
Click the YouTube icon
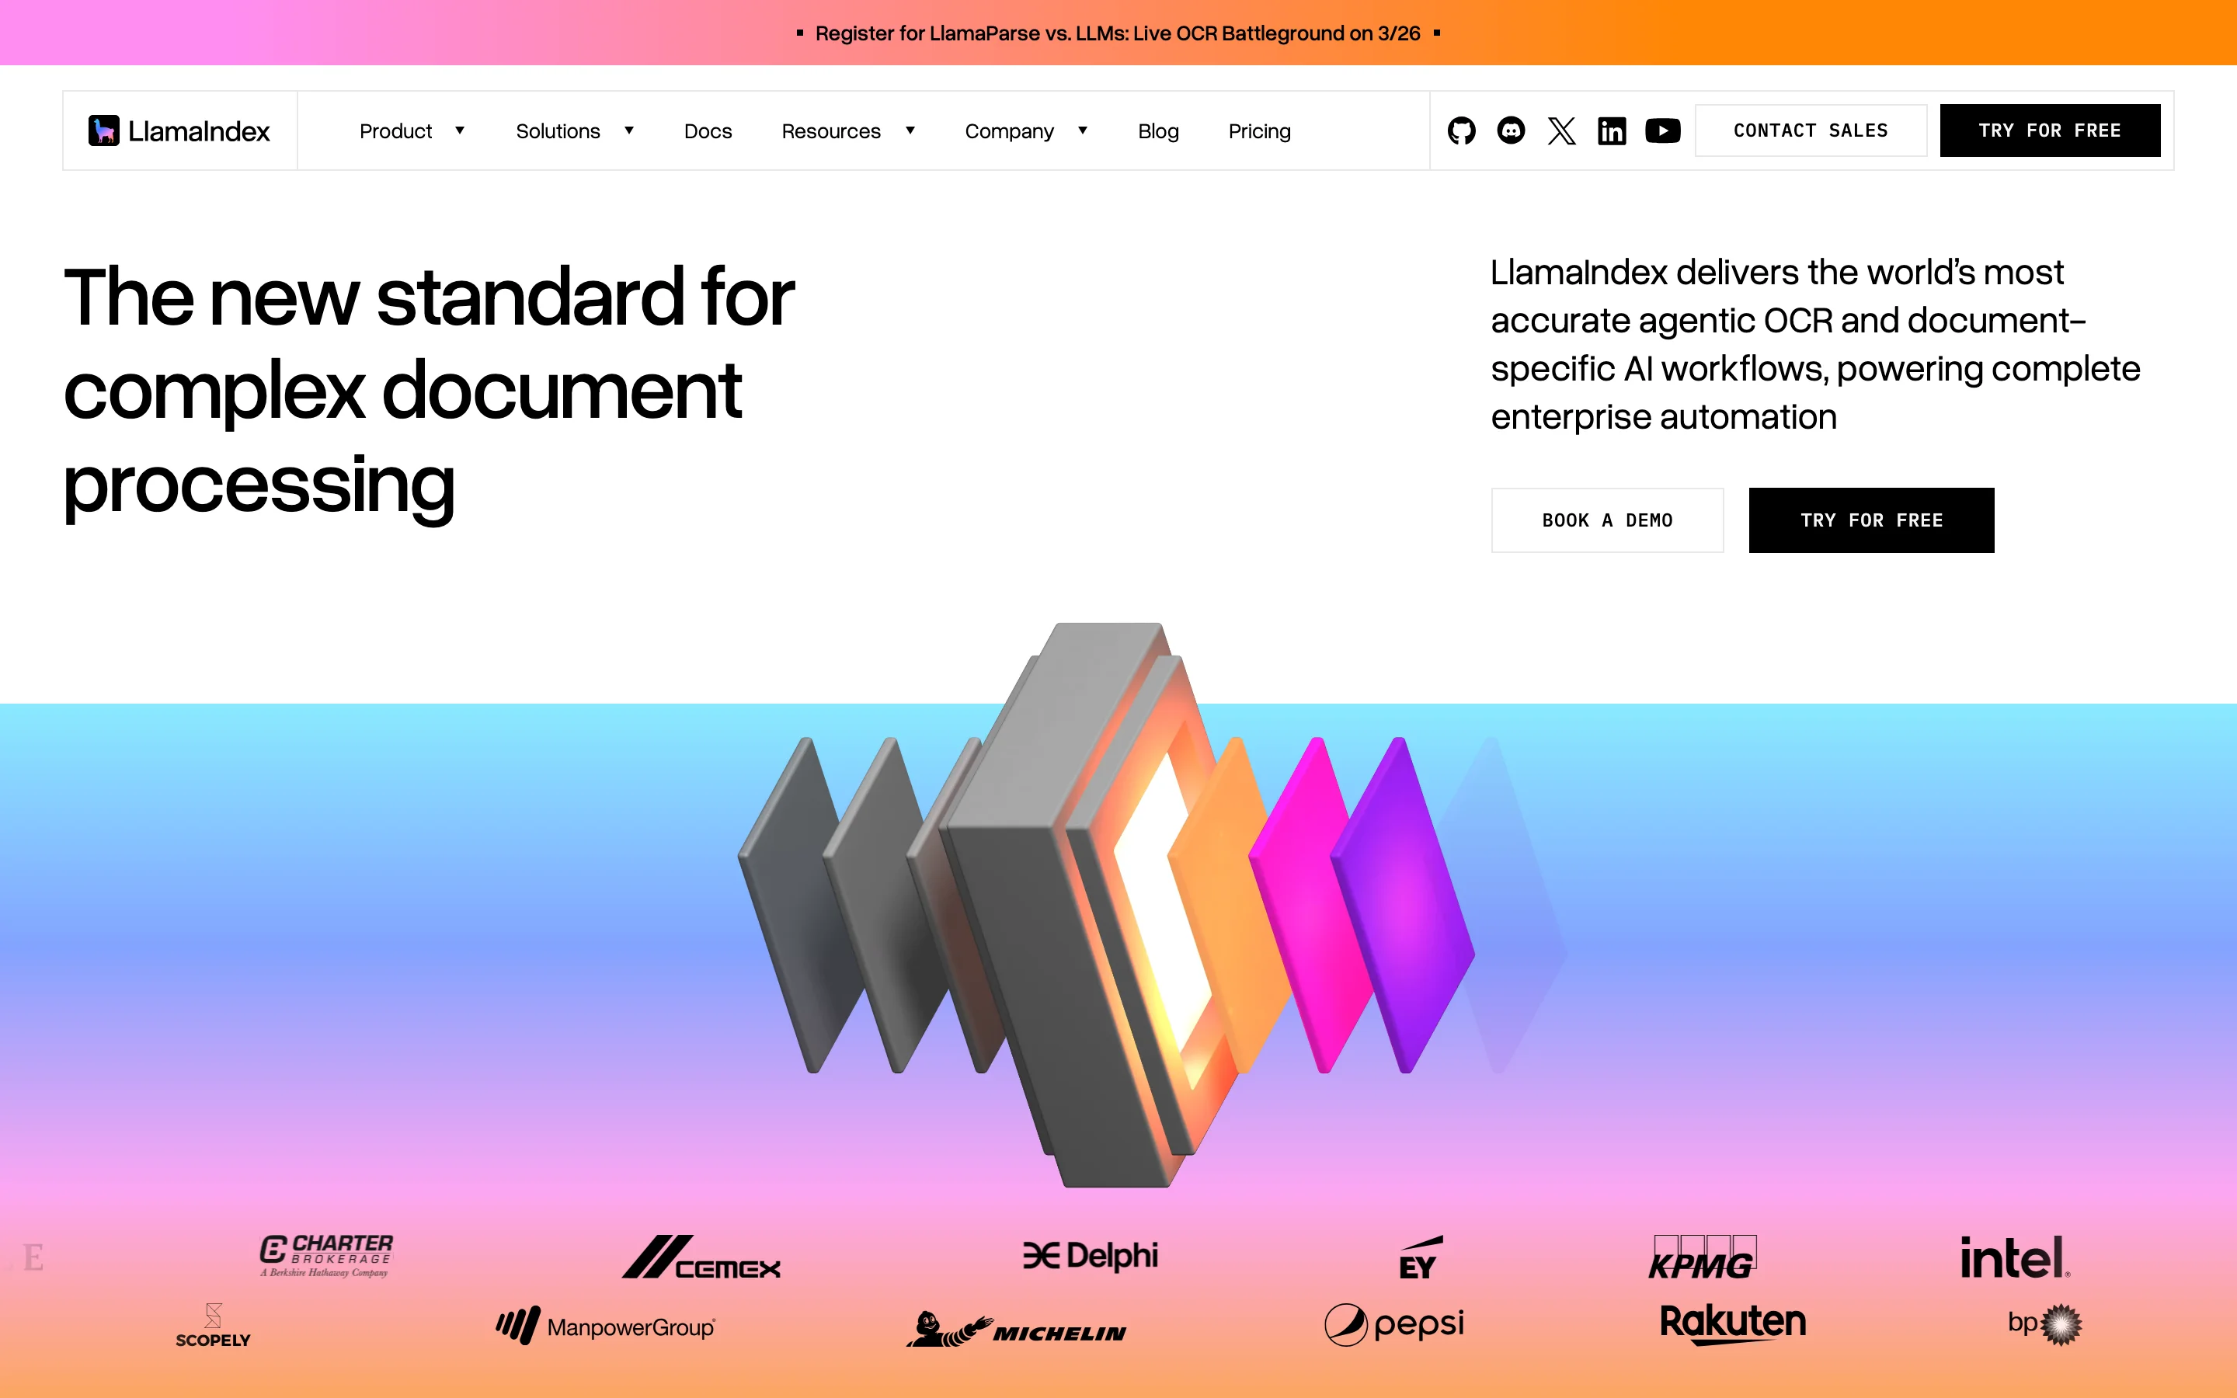(1662, 130)
